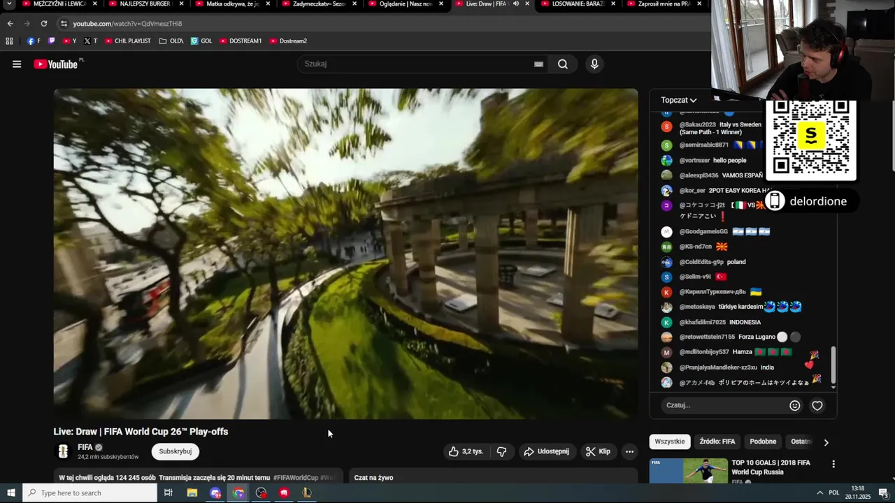The image size is (895, 503).
Task: Open the on-screen keyboard icon in search box
Action: pyautogui.click(x=538, y=64)
